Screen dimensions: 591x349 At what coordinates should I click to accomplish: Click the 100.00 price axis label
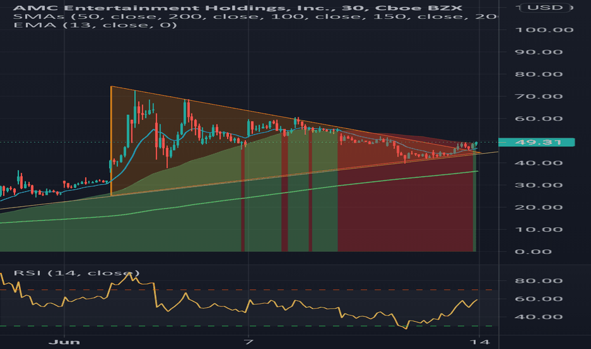pos(544,30)
